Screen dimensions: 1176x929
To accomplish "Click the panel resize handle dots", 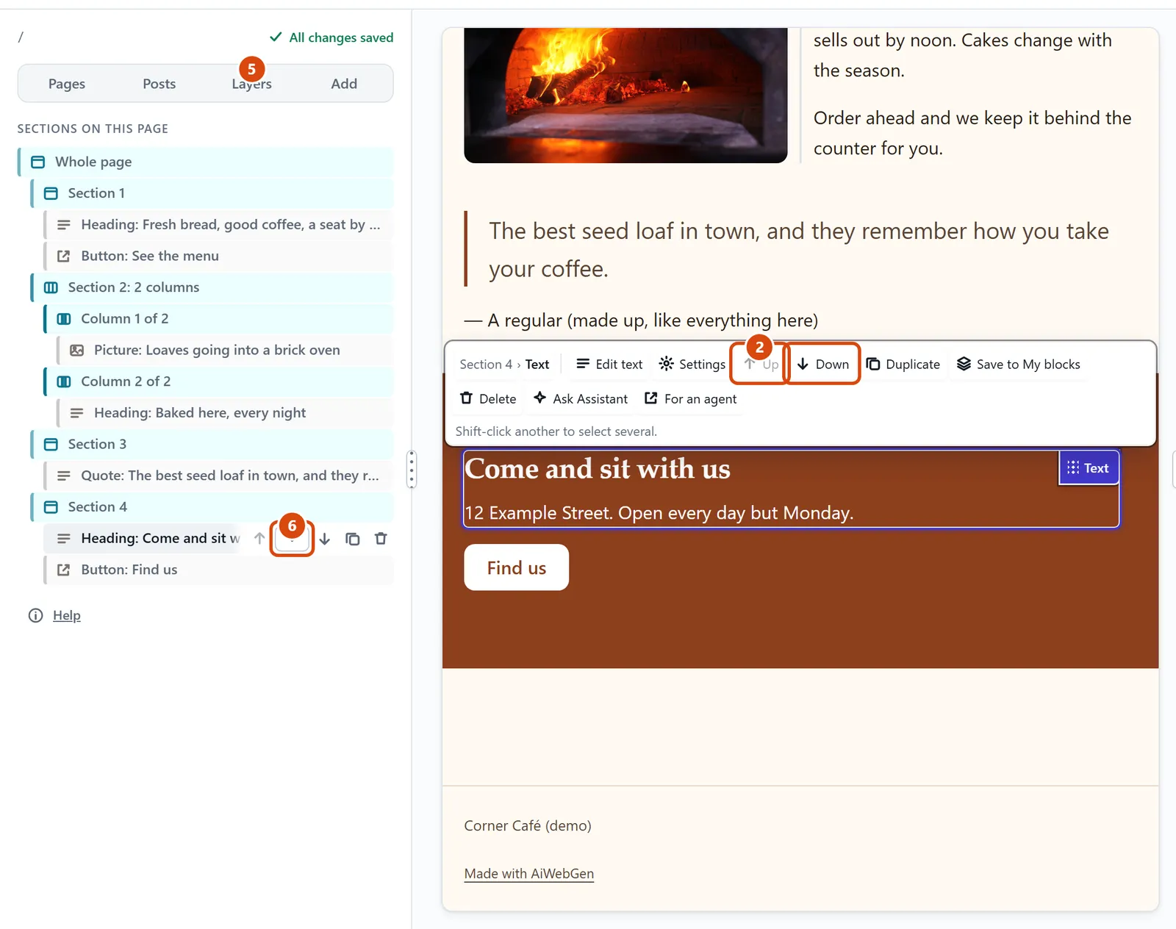I will [x=412, y=469].
